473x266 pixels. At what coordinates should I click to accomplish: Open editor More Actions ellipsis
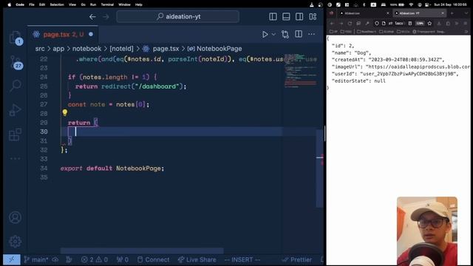(312, 34)
